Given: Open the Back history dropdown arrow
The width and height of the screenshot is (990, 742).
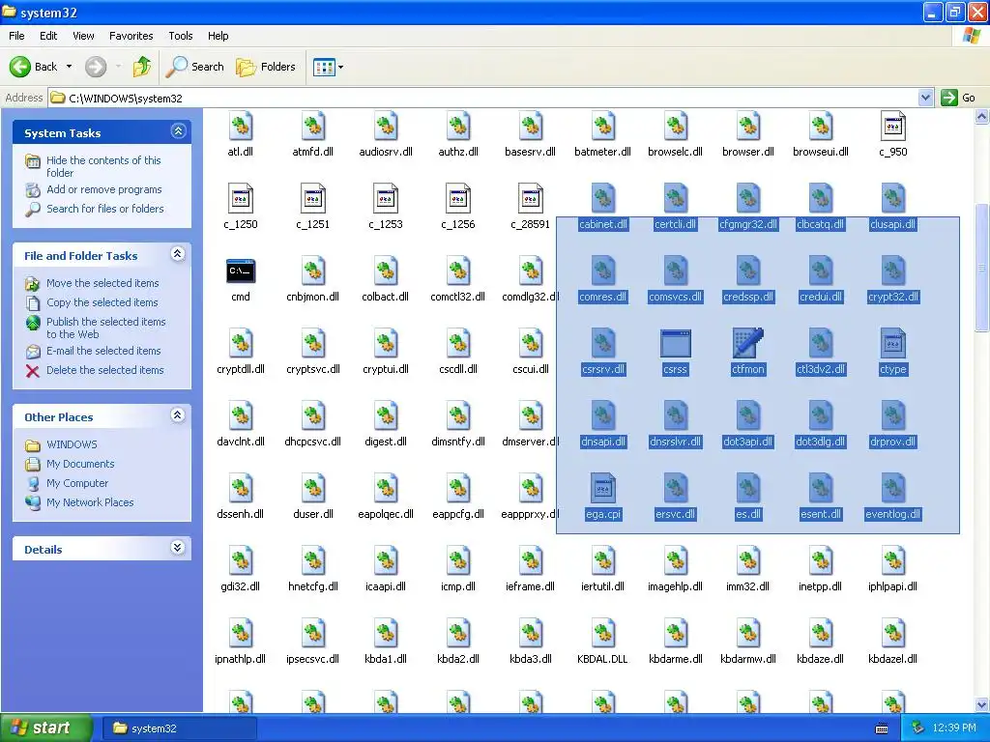Looking at the screenshot, I should click(69, 67).
